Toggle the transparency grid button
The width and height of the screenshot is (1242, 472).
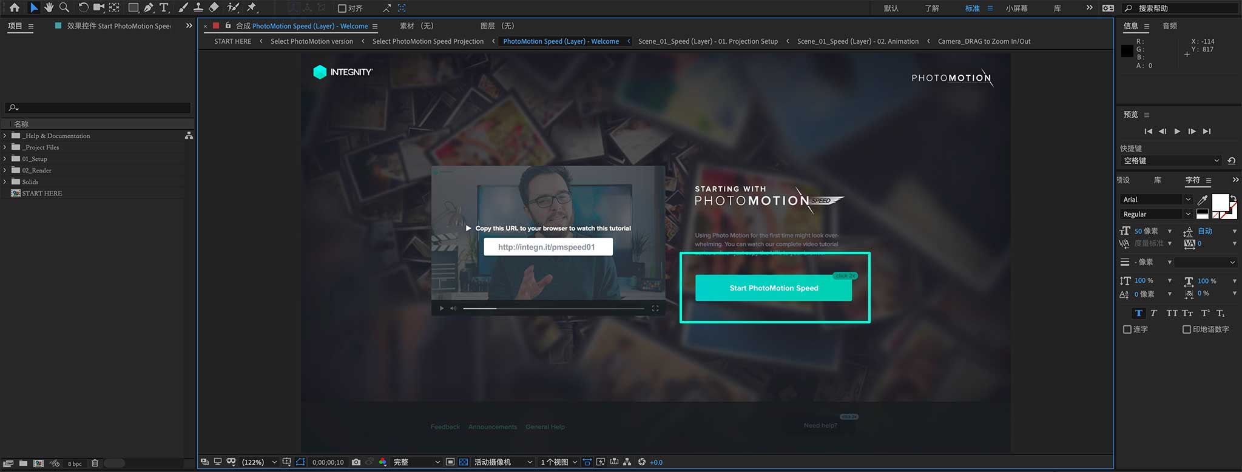point(464,462)
